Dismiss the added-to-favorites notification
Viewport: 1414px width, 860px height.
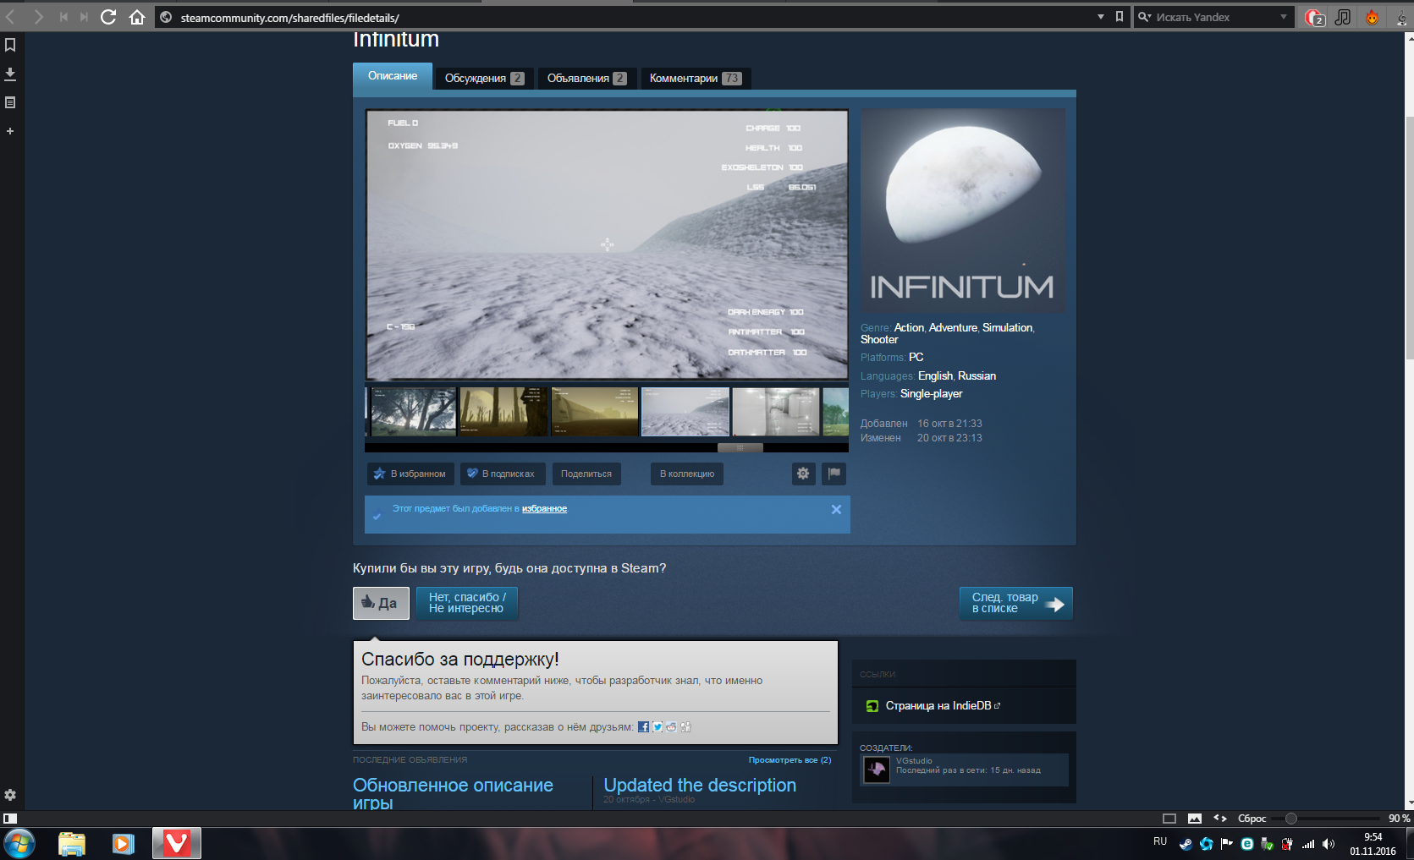click(836, 509)
